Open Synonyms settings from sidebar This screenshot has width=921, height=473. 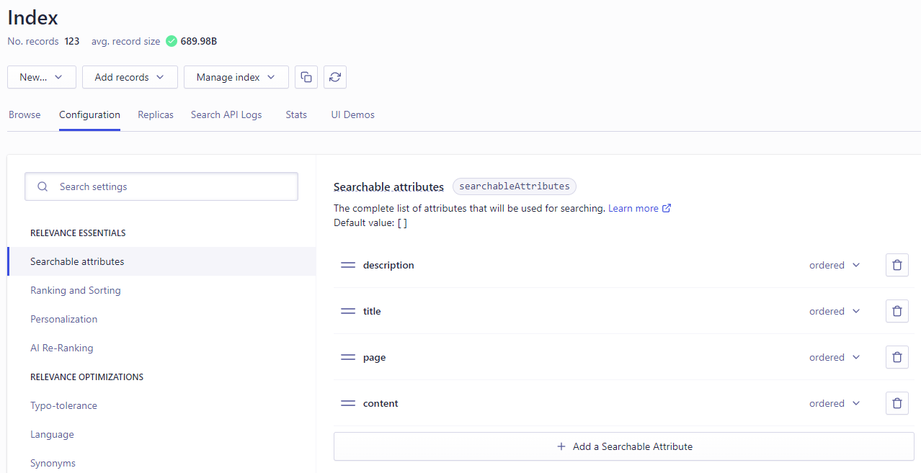[51, 463]
